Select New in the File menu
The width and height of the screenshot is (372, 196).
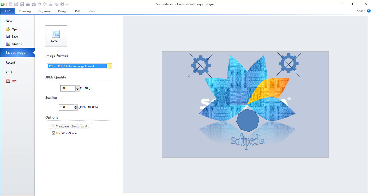point(9,21)
